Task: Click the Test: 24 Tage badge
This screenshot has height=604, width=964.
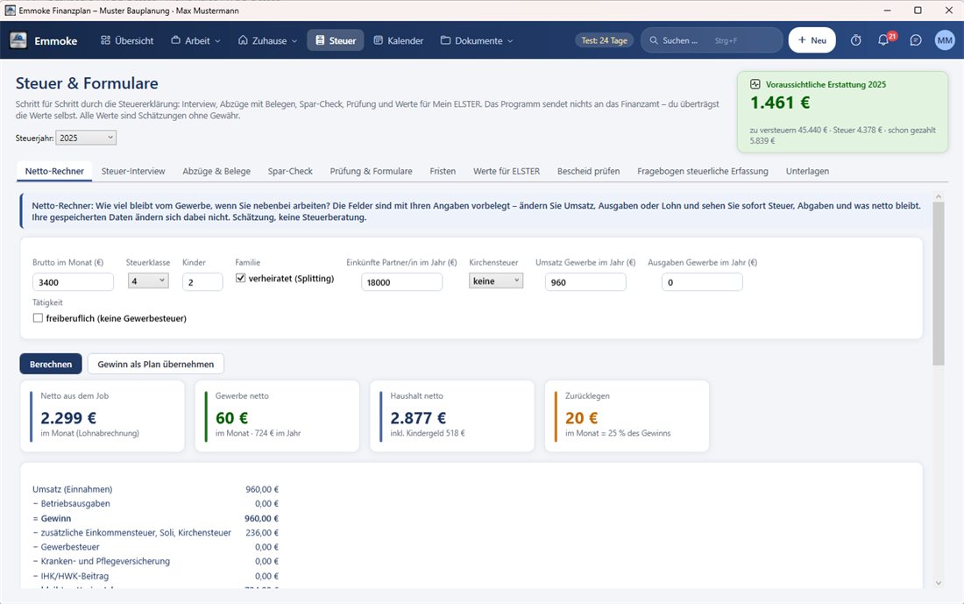Action: (605, 40)
